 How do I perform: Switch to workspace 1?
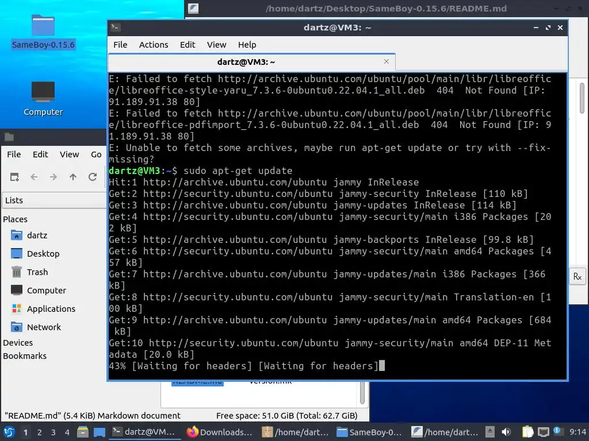25,432
